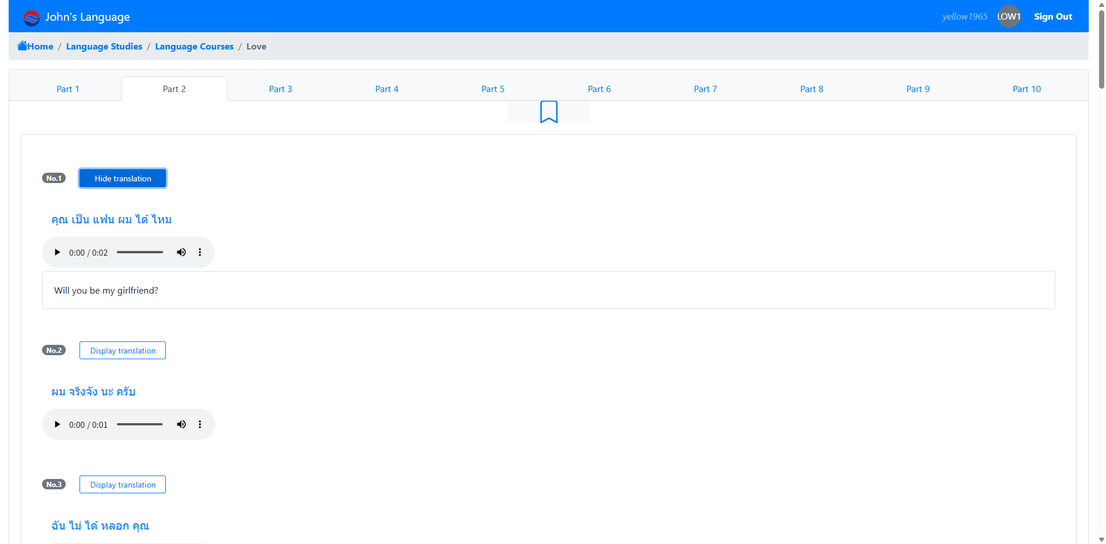Open Language Courses breadcrumb link
1106x544 pixels.
click(194, 47)
